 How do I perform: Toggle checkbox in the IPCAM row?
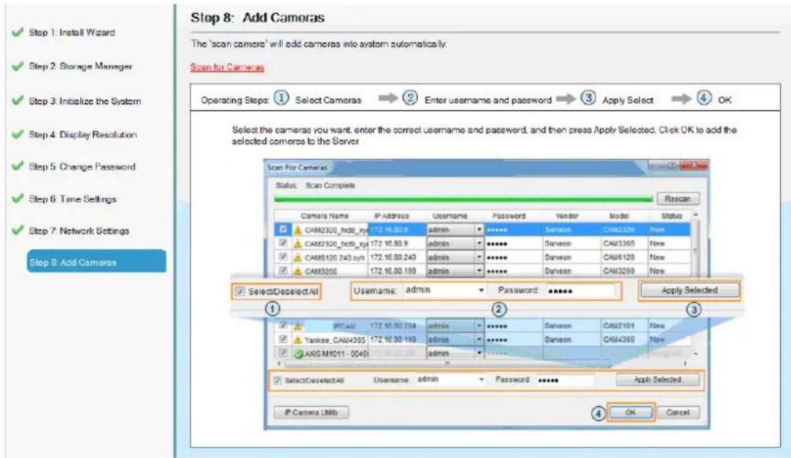click(283, 325)
